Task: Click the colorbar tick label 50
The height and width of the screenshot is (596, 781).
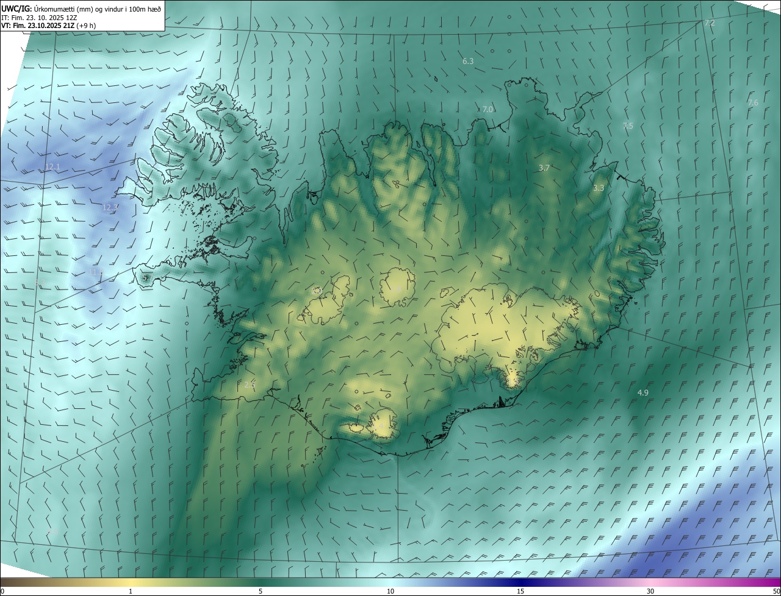Action: pos(776,592)
